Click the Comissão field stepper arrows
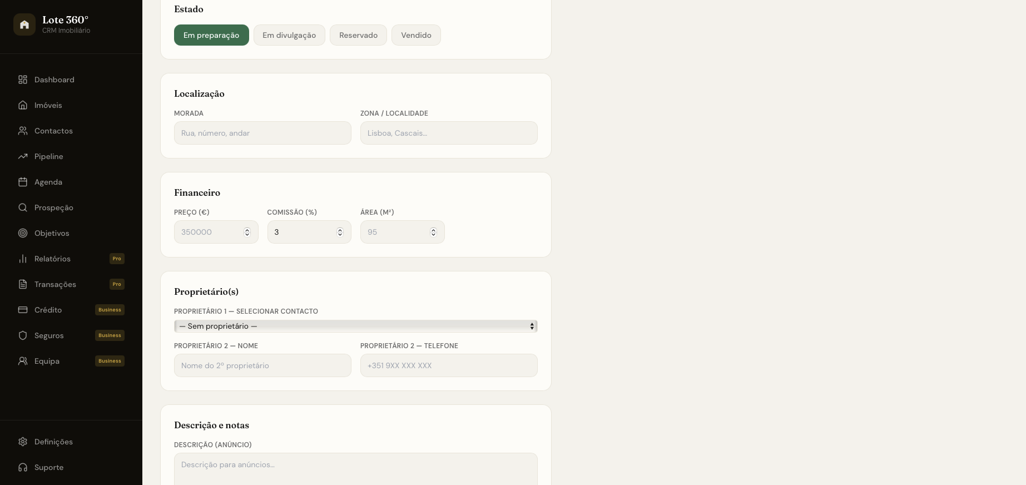Screen dimensions: 1026x485 point(340,232)
